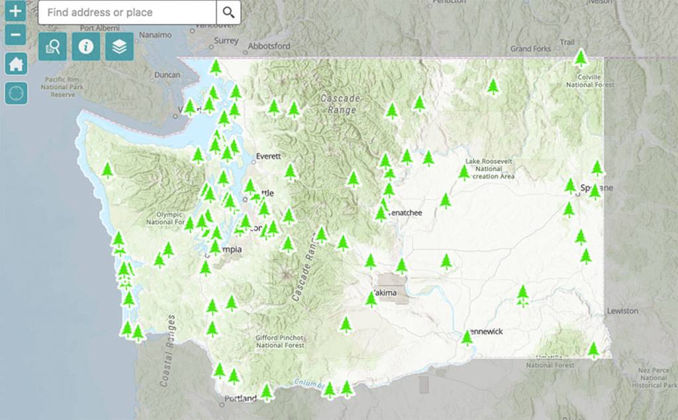Click the tree marker just east of Portland

(x=267, y=392)
